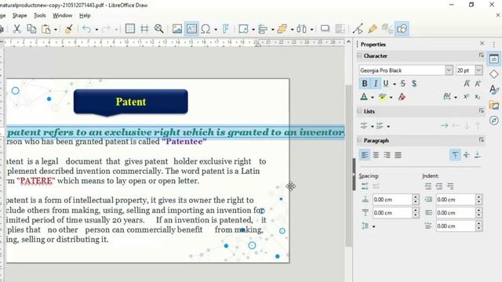Image resolution: width=502 pixels, height=282 pixels.
Task: Cut selection with scissors icon
Action: [x=17, y=29]
